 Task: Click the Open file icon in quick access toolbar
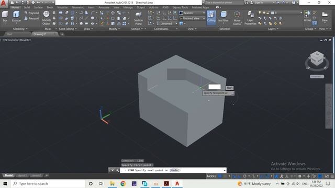click(17, 2)
